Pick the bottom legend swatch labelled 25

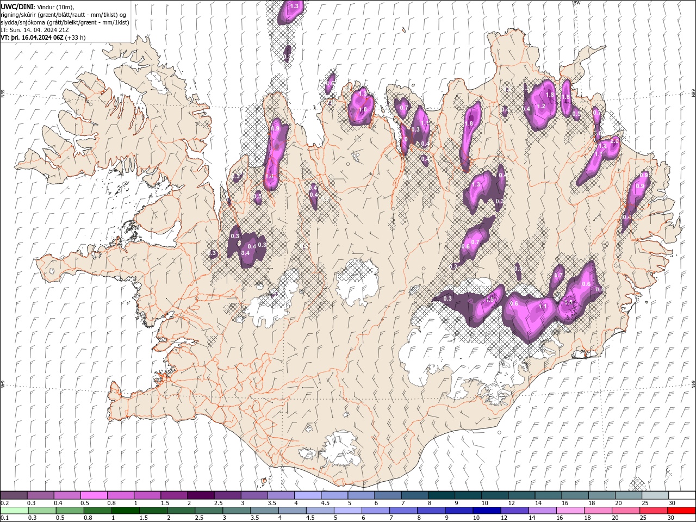[652, 511]
